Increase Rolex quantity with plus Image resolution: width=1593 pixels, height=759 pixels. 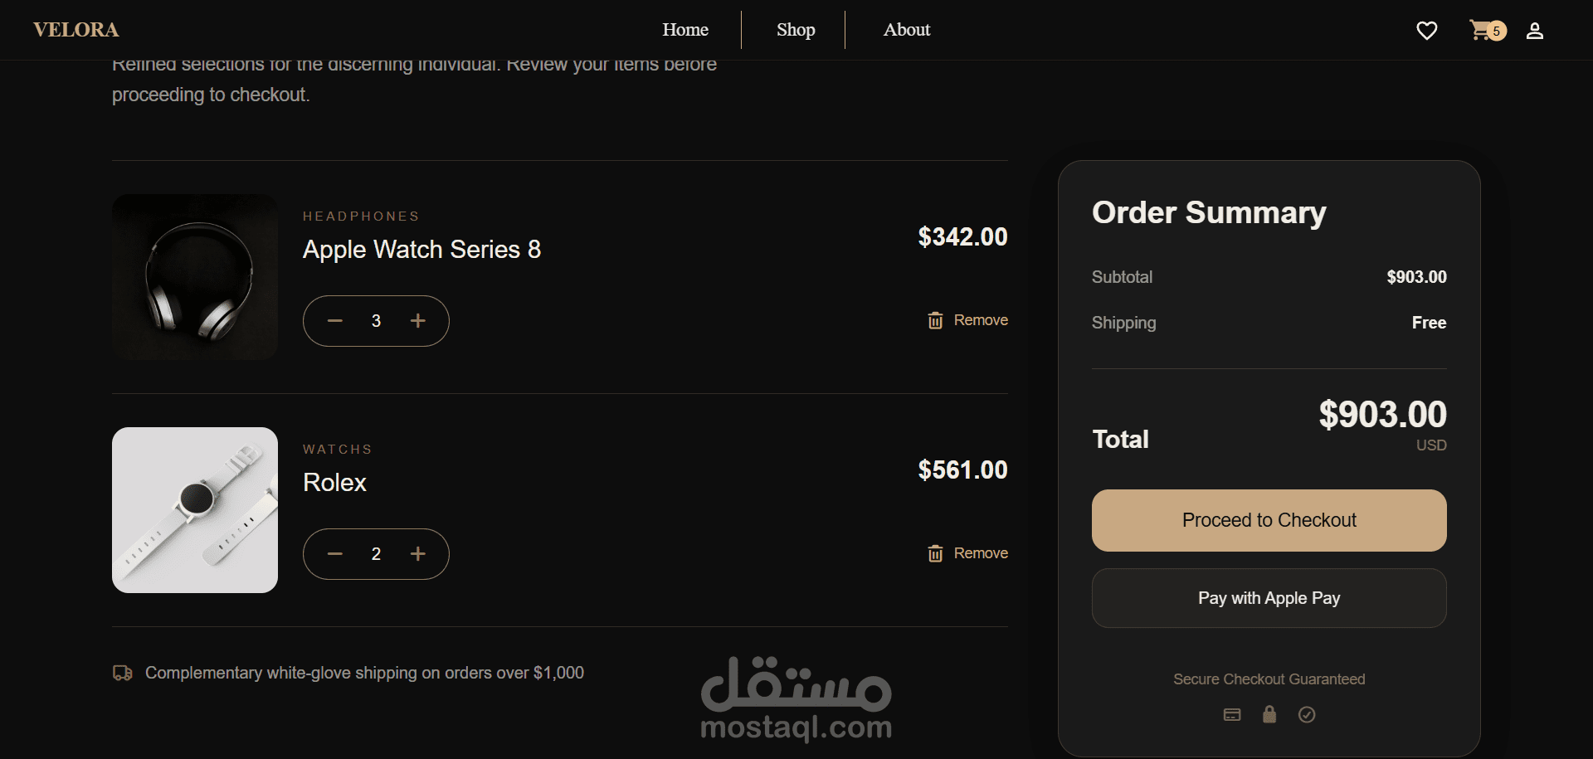[418, 554]
